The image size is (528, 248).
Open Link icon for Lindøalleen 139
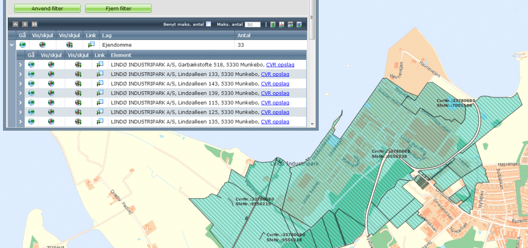click(100, 93)
